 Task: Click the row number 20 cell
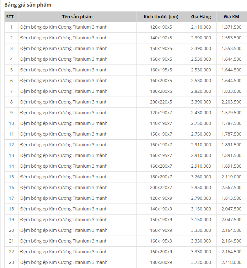pyautogui.click(x=12, y=230)
